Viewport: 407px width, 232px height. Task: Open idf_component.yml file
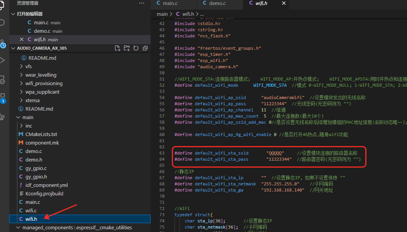point(80,185)
